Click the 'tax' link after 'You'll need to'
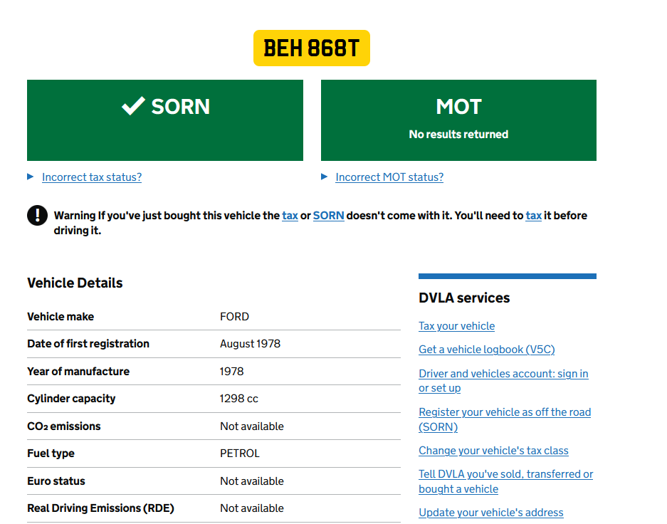Viewport: 667px width, 524px height. click(x=533, y=216)
